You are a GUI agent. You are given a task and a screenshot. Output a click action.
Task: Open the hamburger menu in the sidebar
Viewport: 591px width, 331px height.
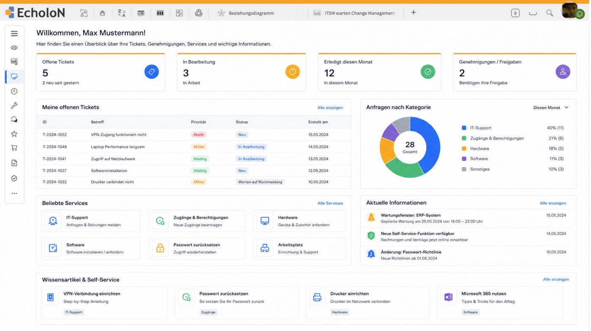[x=14, y=34]
